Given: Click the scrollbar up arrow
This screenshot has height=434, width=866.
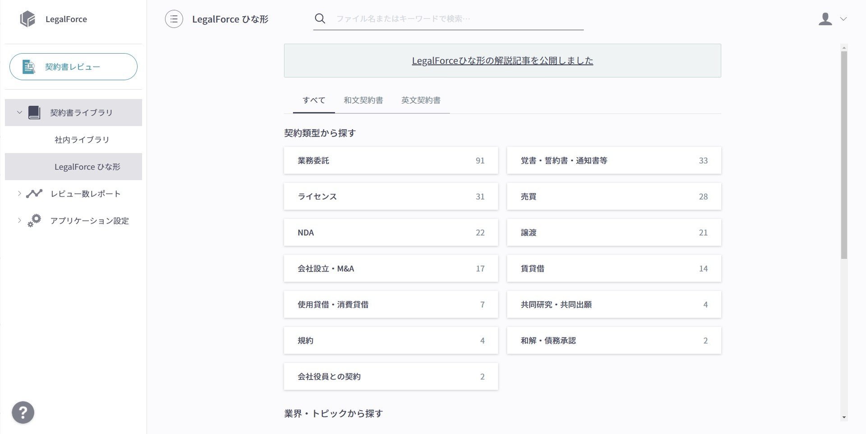Looking at the screenshot, I should point(844,47).
